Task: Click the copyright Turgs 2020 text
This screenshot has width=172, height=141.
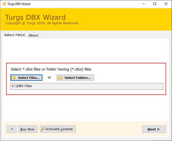Action: click(x=42, y=23)
